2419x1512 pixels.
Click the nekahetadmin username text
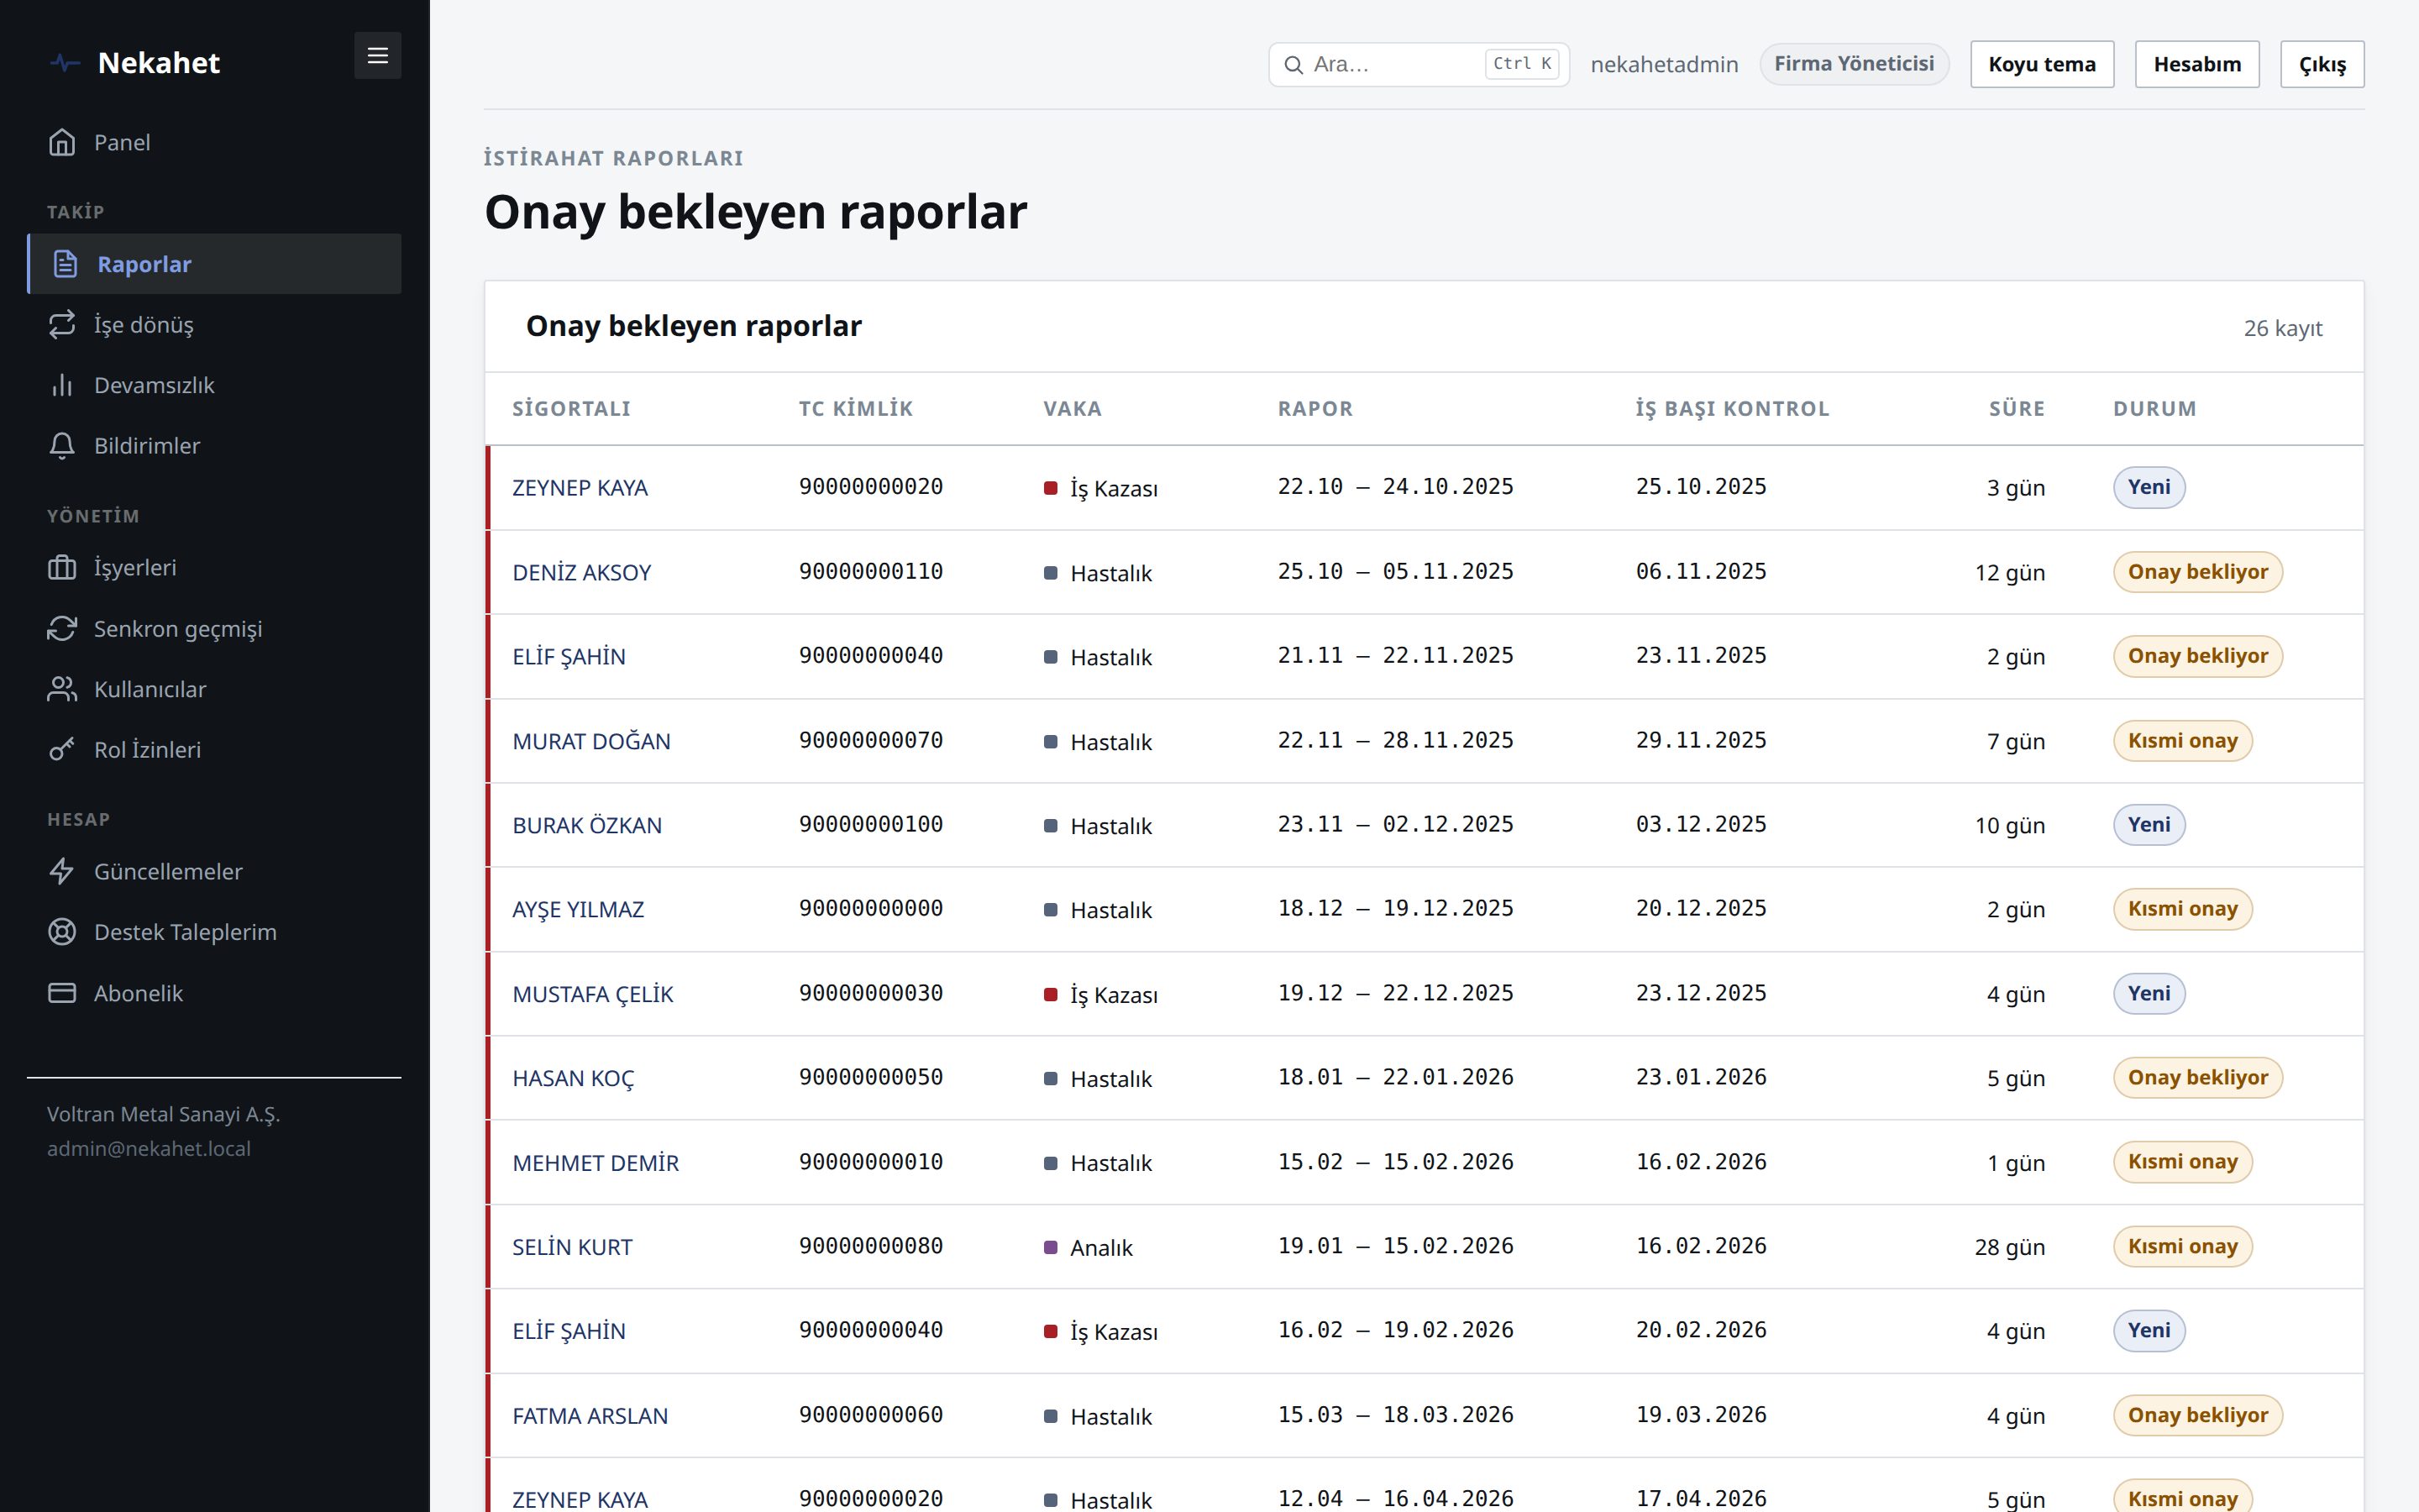(x=1663, y=65)
